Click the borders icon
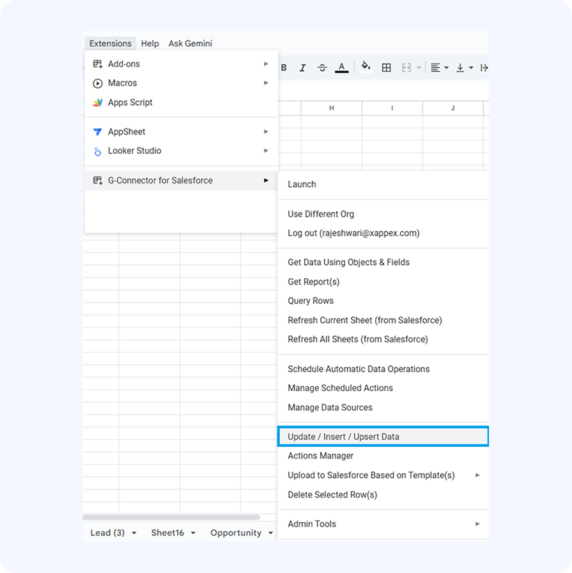Viewport: 572px width, 573px height. click(x=386, y=68)
